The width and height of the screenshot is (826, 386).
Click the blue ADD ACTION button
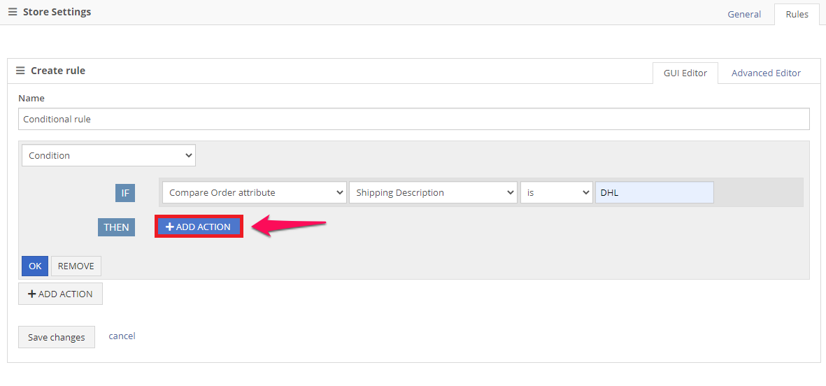pos(199,227)
